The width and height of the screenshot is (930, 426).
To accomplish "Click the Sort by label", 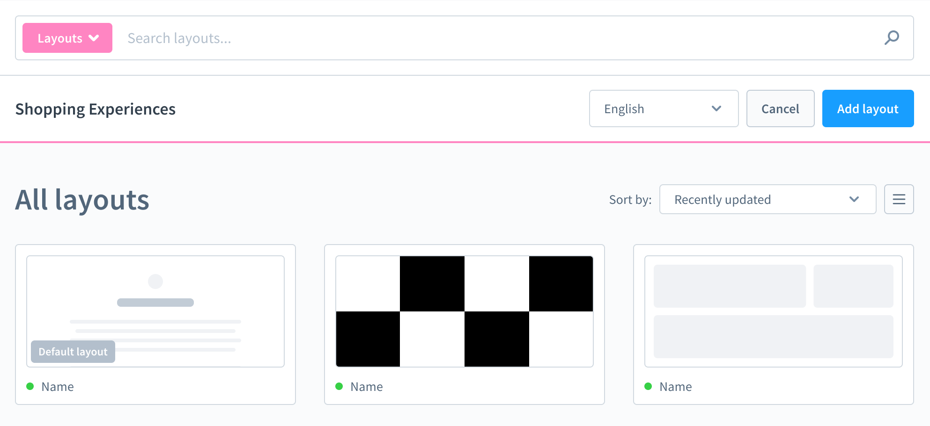I will (630, 200).
